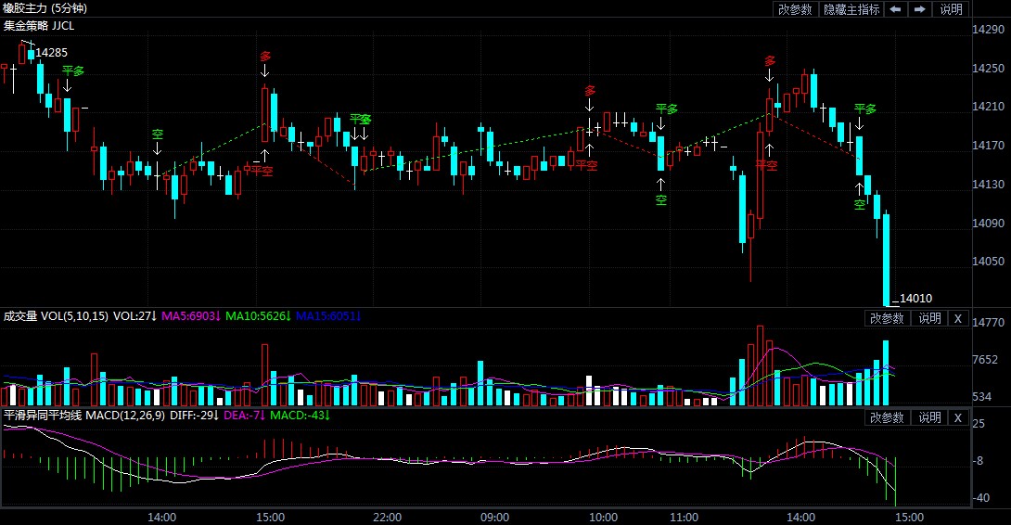The width and height of the screenshot is (1011, 525).
Task: Click the DIFF:-29 value
Action: (x=194, y=416)
